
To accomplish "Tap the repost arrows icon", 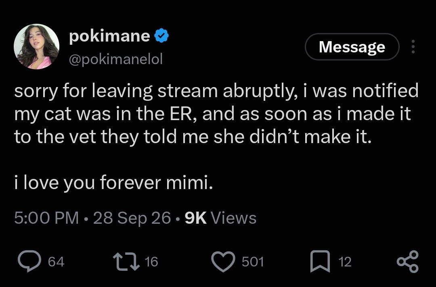I will [x=126, y=261].
